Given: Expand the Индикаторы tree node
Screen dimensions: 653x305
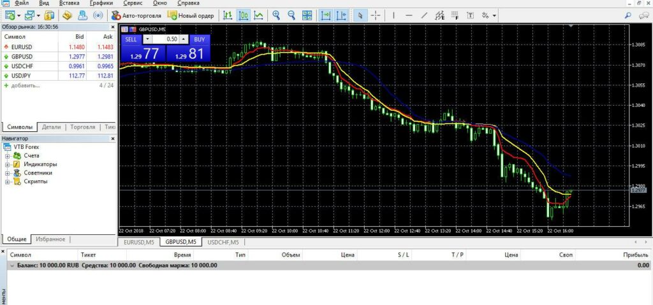Looking at the screenshot, I should click(8, 164).
